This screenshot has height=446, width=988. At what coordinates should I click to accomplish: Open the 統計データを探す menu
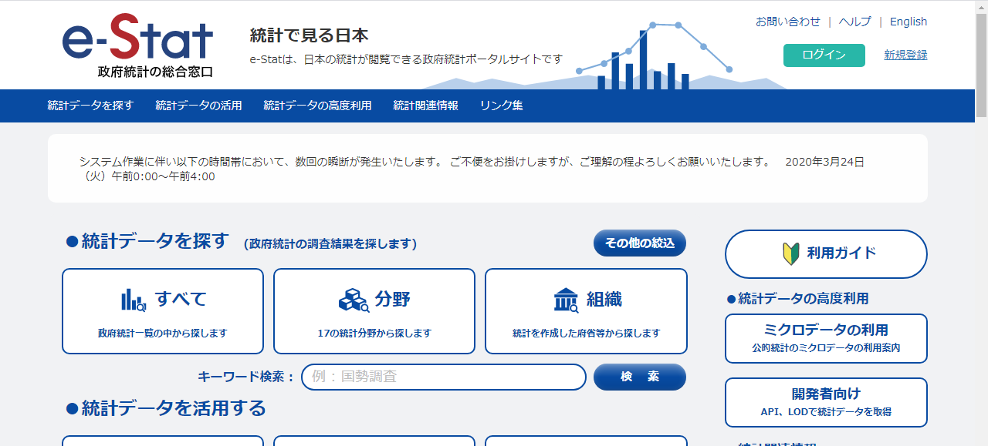90,106
